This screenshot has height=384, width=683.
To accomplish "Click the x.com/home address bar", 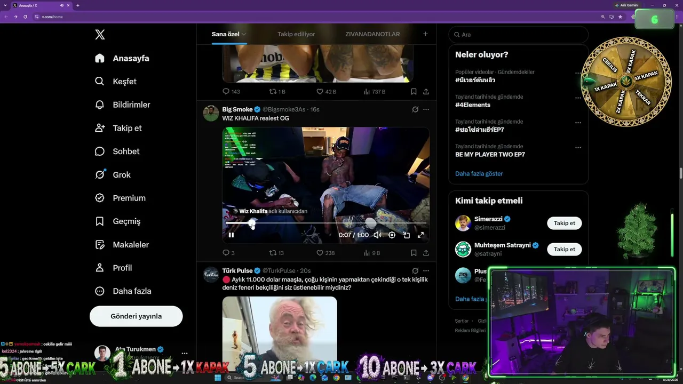I will (x=52, y=17).
